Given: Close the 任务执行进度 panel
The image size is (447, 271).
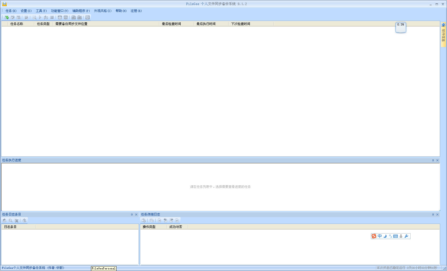Looking at the screenshot, I should [x=437, y=160].
